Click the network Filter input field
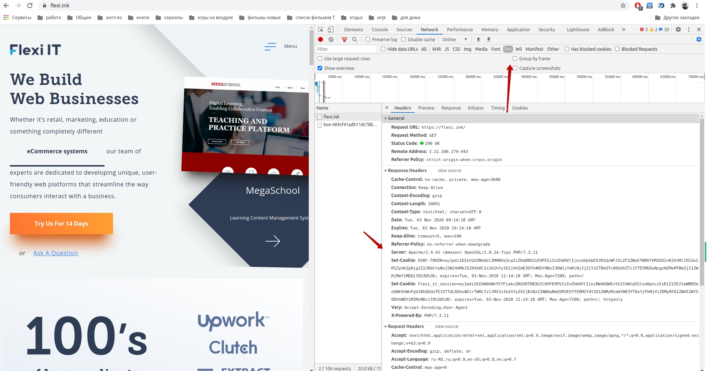The width and height of the screenshot is (707, 371). click(346, 49)
